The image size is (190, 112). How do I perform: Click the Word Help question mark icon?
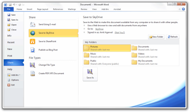click(x=184, y=9)
